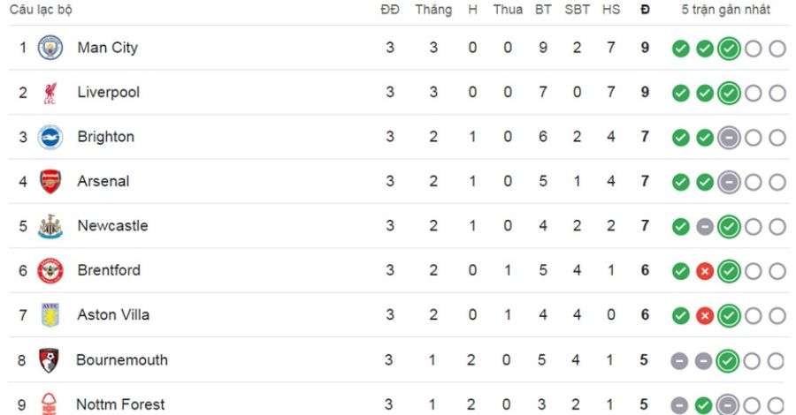
Task: Click Newcastle's grey draw result icon
Action: click(x=705, y=227)
